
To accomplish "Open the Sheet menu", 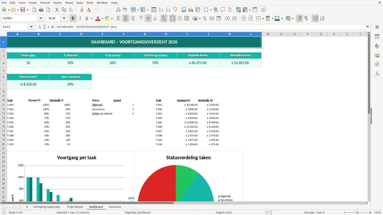I will (x=69, y=3).
